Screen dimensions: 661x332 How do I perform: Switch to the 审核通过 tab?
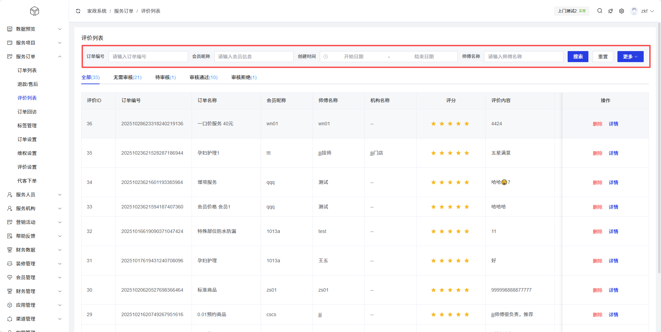tap(203, 77)
